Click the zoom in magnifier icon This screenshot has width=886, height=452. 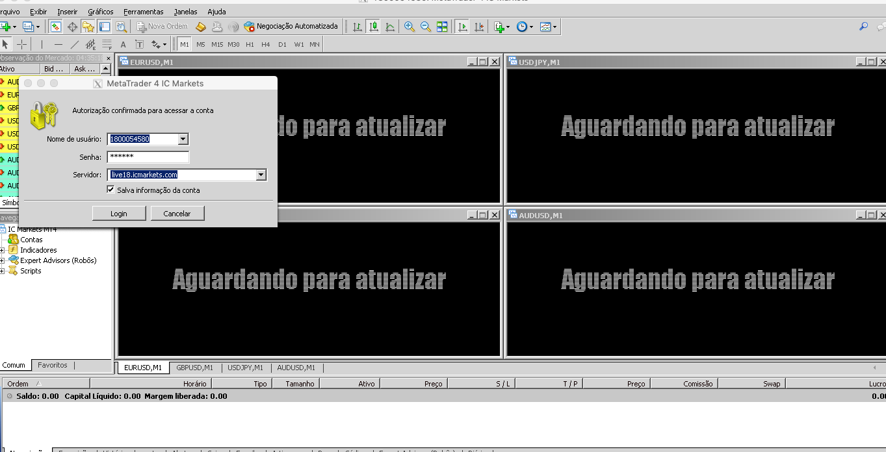[x=409, y=27]
